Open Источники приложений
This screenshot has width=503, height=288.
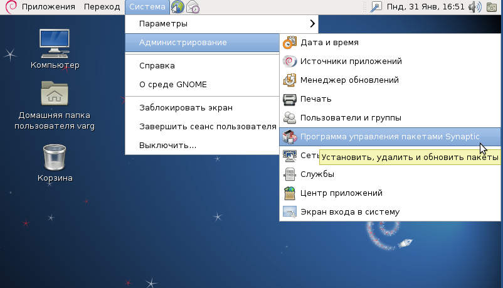389,61
